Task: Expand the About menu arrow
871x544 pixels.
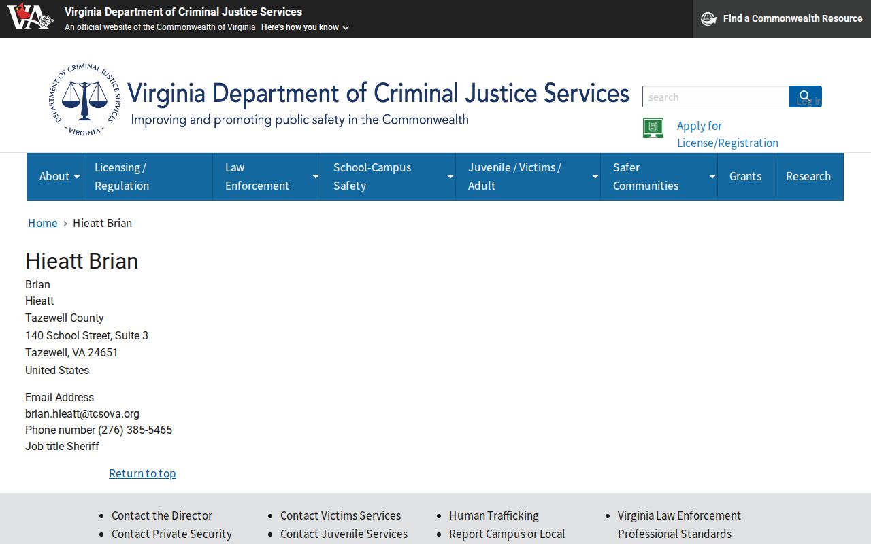Action: coord(77,177)
